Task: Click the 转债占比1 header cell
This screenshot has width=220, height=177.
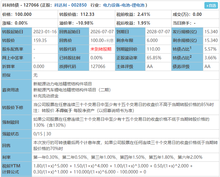Action: click(x=187, y=49)
